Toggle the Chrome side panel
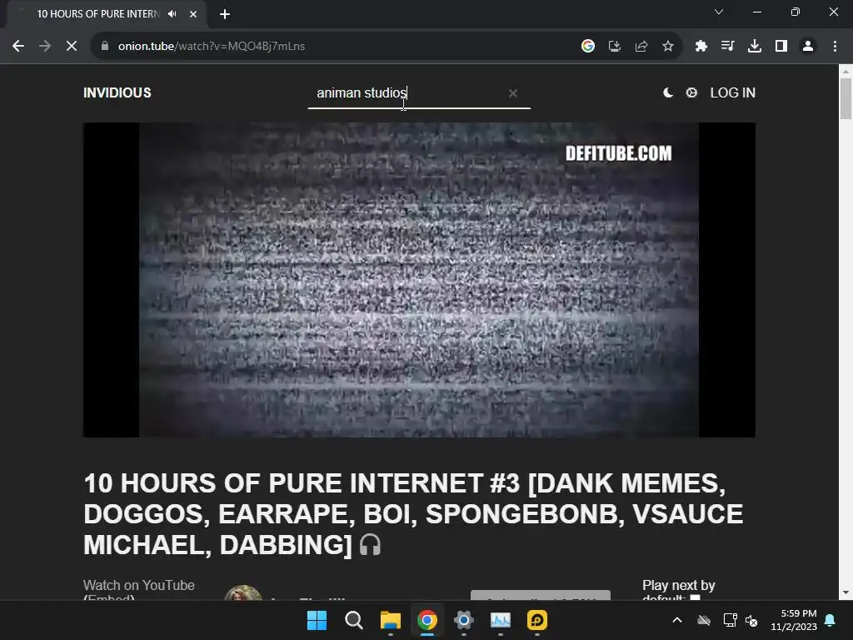 [x=781, y=47]
